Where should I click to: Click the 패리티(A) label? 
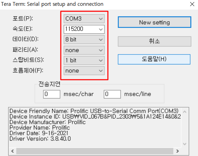pos(25,49)
